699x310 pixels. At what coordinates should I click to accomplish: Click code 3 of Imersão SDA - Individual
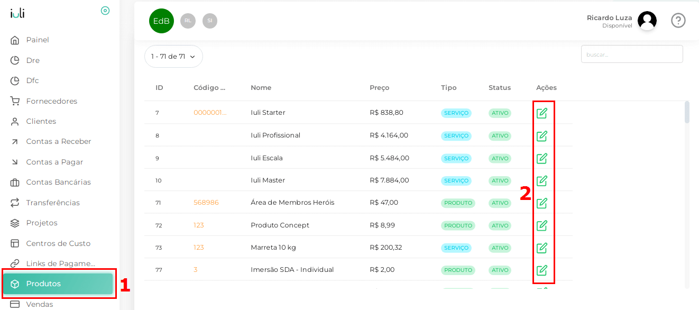coord(196,270)
